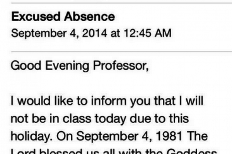Click the 12:45 AM time in header
This screenshot has width=232, height=154.
147,33
